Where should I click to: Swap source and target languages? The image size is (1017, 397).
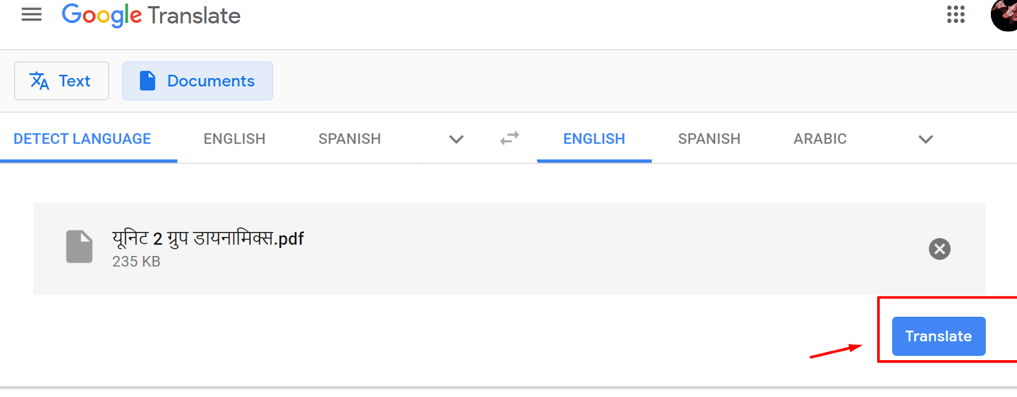coord(509,138)
